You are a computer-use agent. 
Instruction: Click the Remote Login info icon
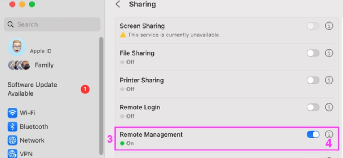pyautogui.click(x=329, y=107)
